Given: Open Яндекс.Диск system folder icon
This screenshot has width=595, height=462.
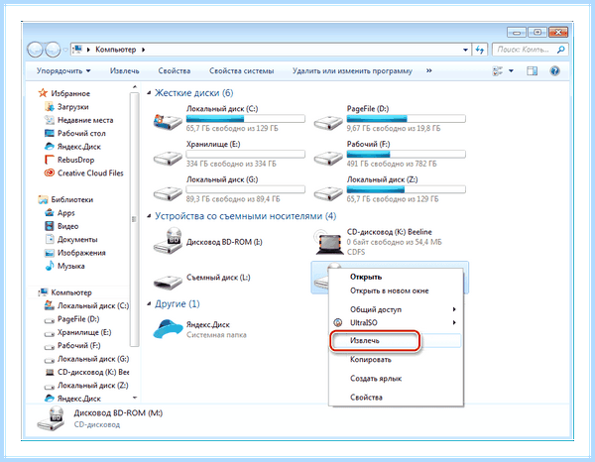Looking at the screenshot, I should pos(168,329).
